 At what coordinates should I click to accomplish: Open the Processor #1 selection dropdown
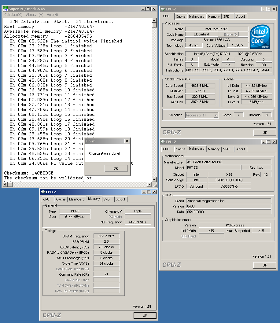click(x=216, y=115)
